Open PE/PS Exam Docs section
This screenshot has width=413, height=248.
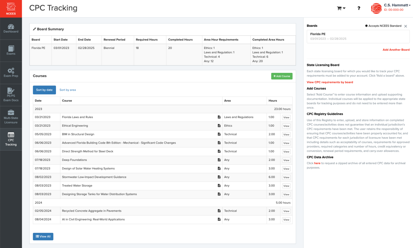pos(11,94)
